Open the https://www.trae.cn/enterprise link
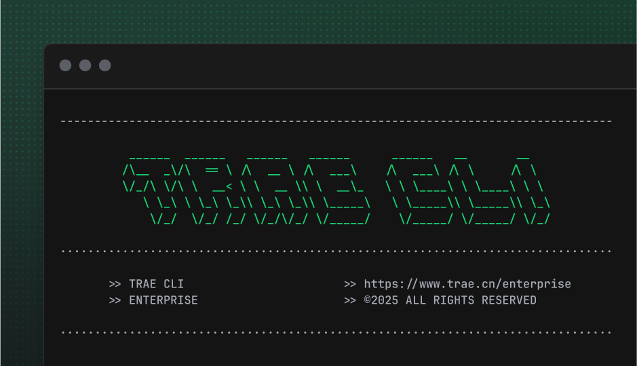 tap(467, 284)
